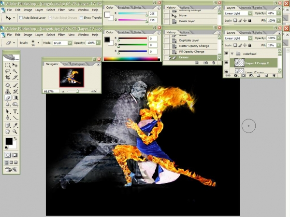
Task: Switch to Quick Mask mode
Action: pos(15,155)
